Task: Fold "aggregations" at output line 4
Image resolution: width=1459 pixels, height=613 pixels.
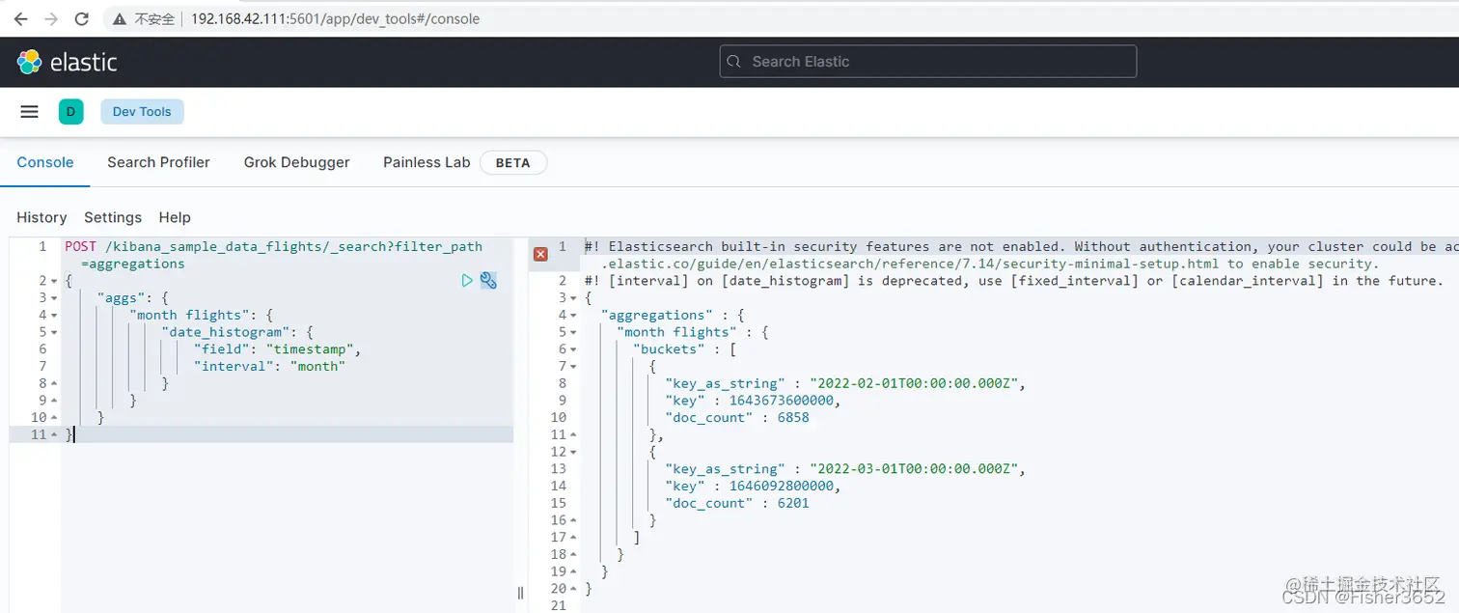Action: (x=573, y=315)
